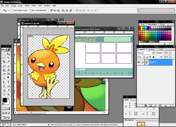Set the foreground color black swatch

click(x=5, y=100)
